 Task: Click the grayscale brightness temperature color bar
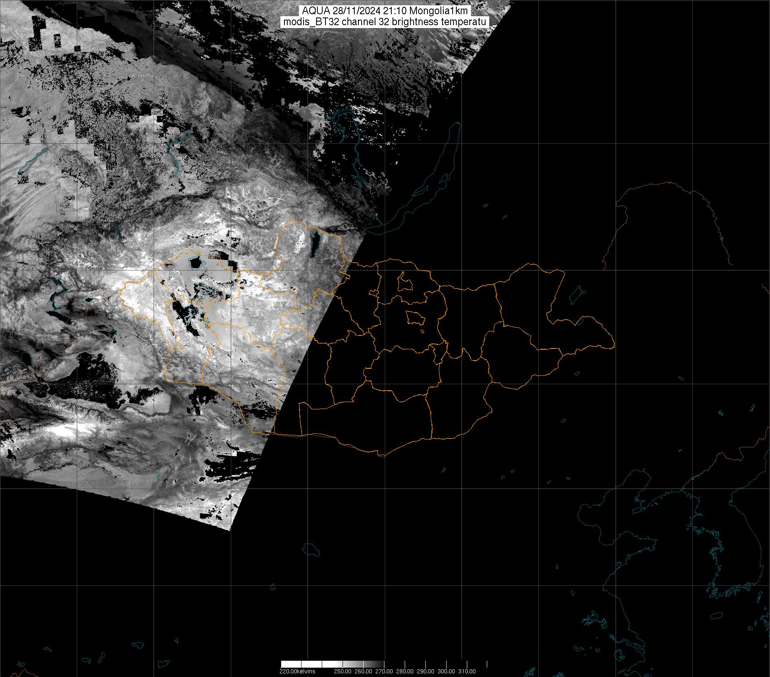pyautogui.click(x=384, y=664)
